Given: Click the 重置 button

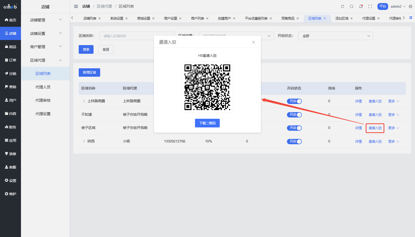Looking at the screenshot, I should coord(106,49).
